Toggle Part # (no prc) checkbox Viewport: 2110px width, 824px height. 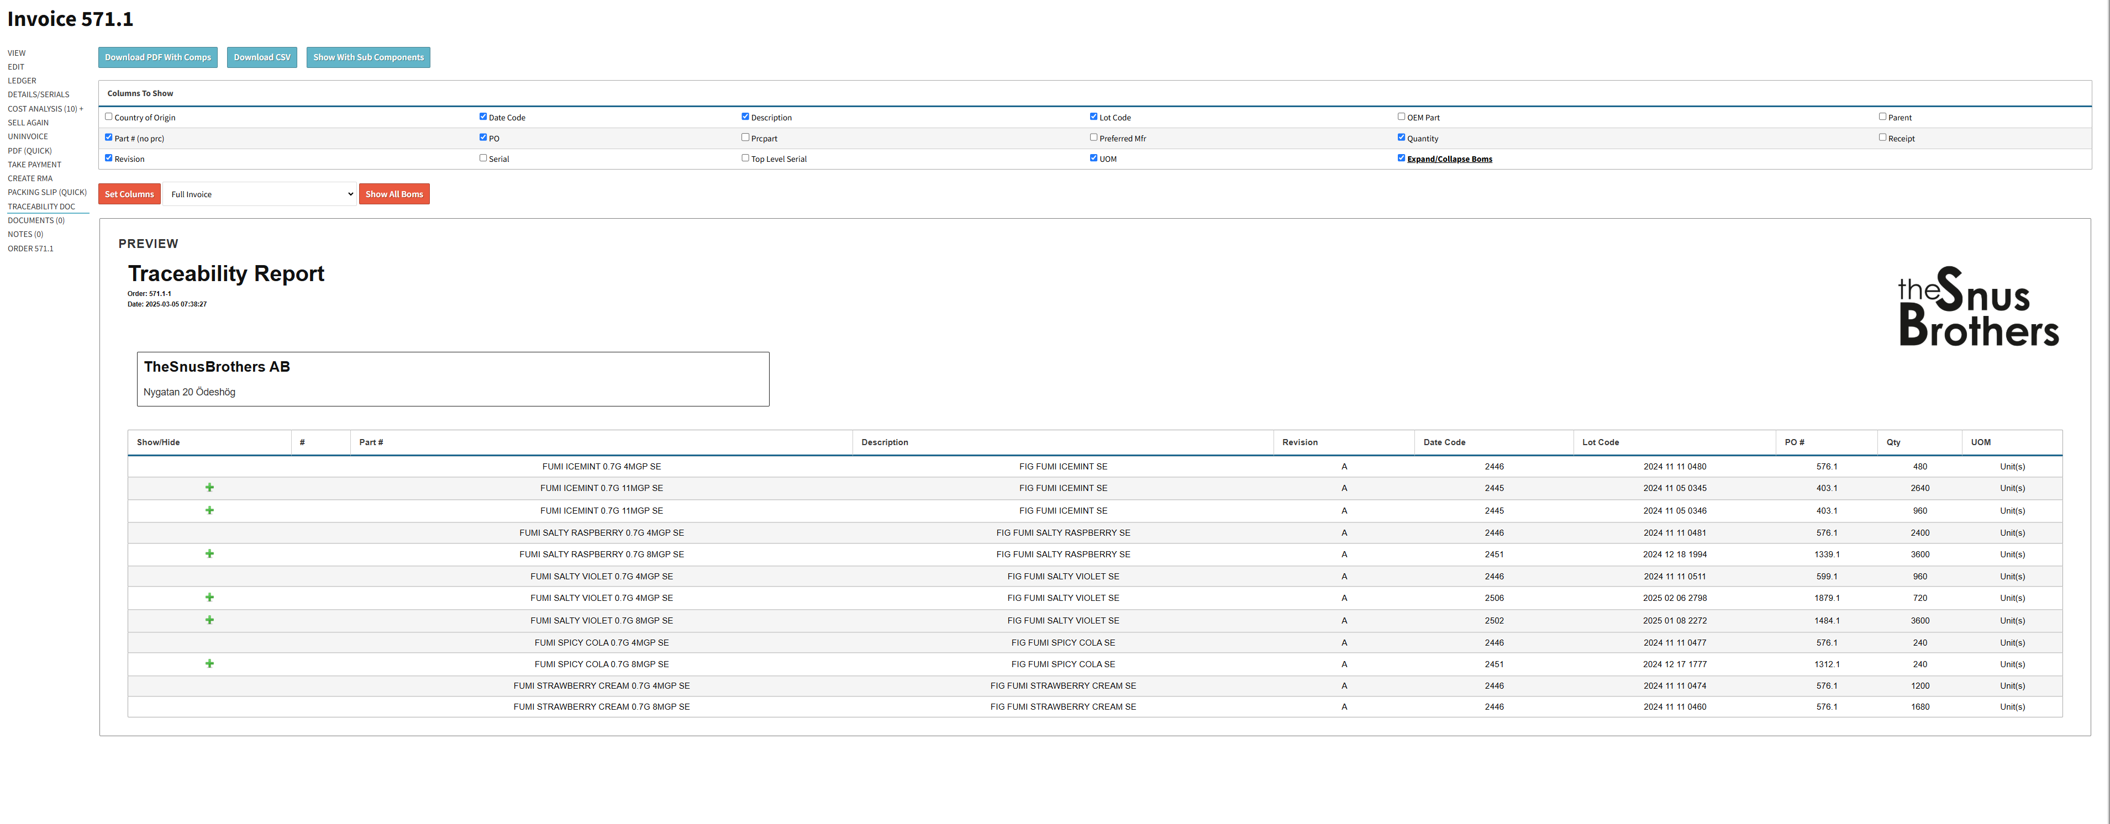(x=108, y=137)
